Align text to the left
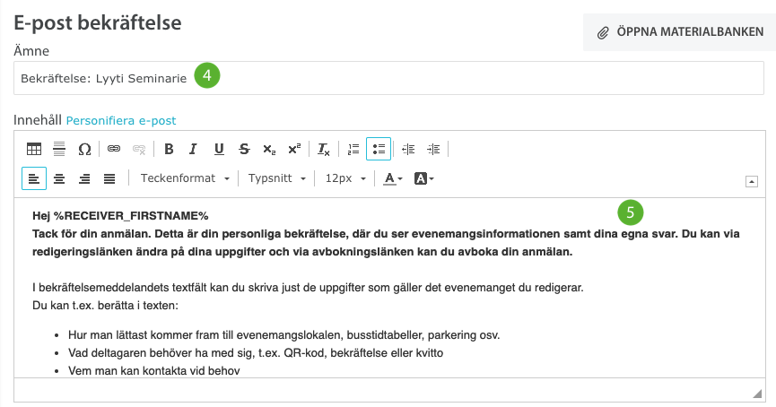 coord(34,178)
